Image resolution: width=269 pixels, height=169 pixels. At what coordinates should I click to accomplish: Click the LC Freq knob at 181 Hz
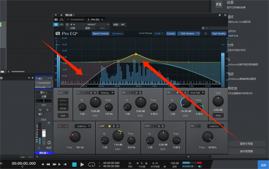(x=75, y=137)
